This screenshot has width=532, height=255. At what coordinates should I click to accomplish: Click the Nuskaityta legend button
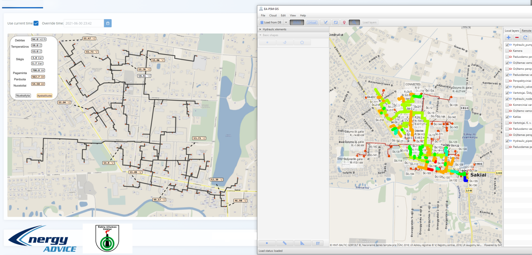point(23,96)
